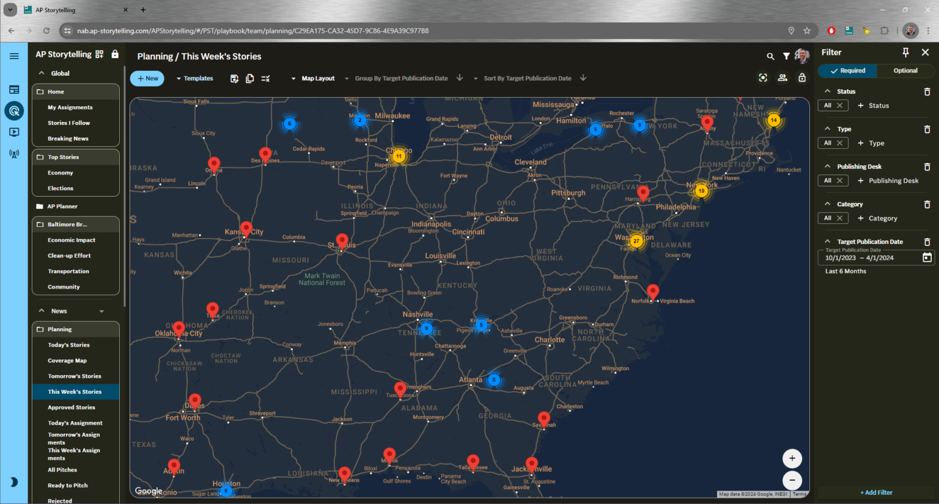Select This Week's Stories in the sidebar

pos(75,391)
